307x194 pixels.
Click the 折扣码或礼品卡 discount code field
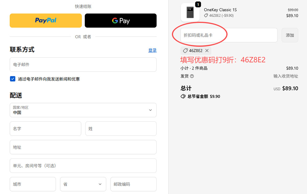click(229, 35)
